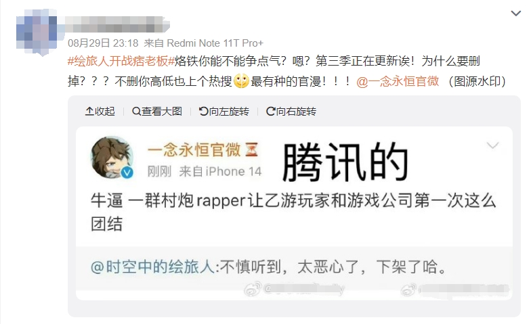The height and width of the screenshot is (324, 531).
Task: Click the Redmi Note 11T Pro+ source
Action: pos(215,43)
